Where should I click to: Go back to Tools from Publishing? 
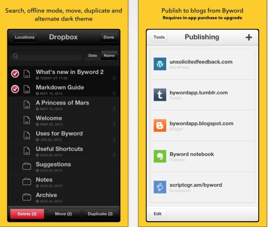pos(159,37)
